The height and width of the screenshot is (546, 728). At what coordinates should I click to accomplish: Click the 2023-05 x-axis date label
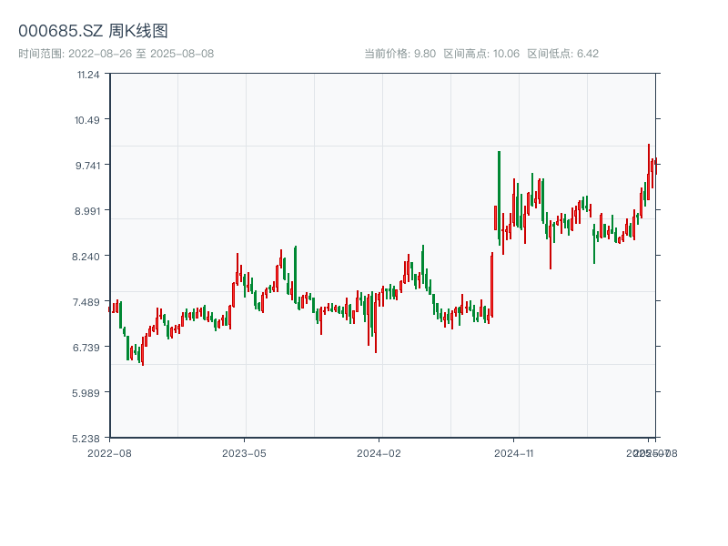coord(244,452)
